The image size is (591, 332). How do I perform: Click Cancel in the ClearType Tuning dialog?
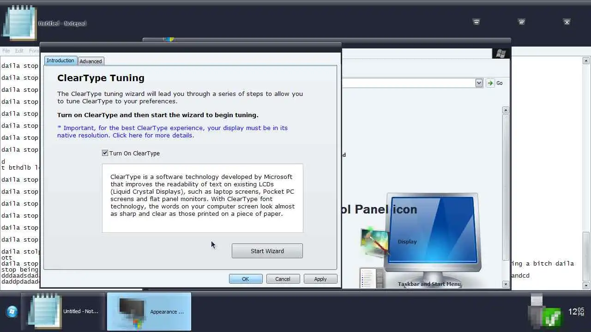tap(283, 279)
